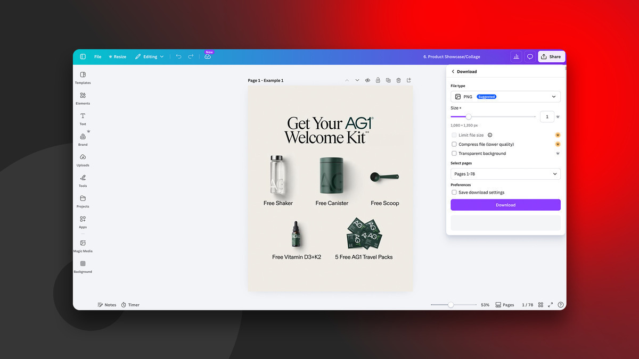Open the Text panel
The image size is (639, 359).
83,119
